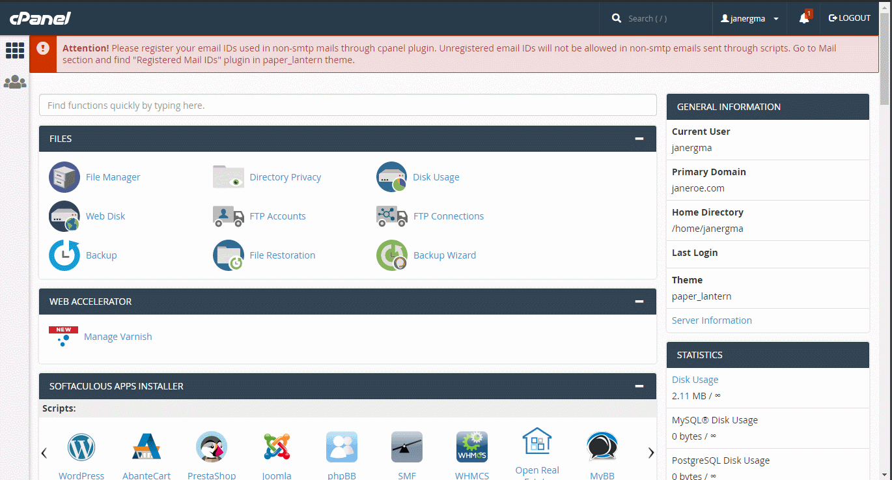
Task: Select the WHMCS script icon
Action: coord(472,447)
